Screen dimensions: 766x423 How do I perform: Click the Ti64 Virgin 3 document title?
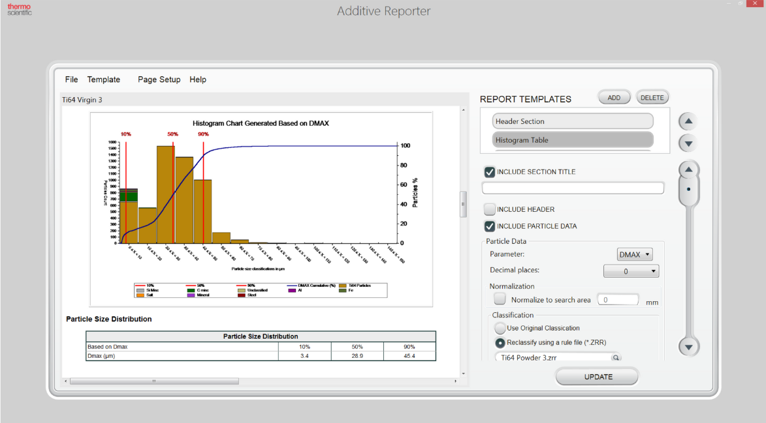(x=82, y=100)
